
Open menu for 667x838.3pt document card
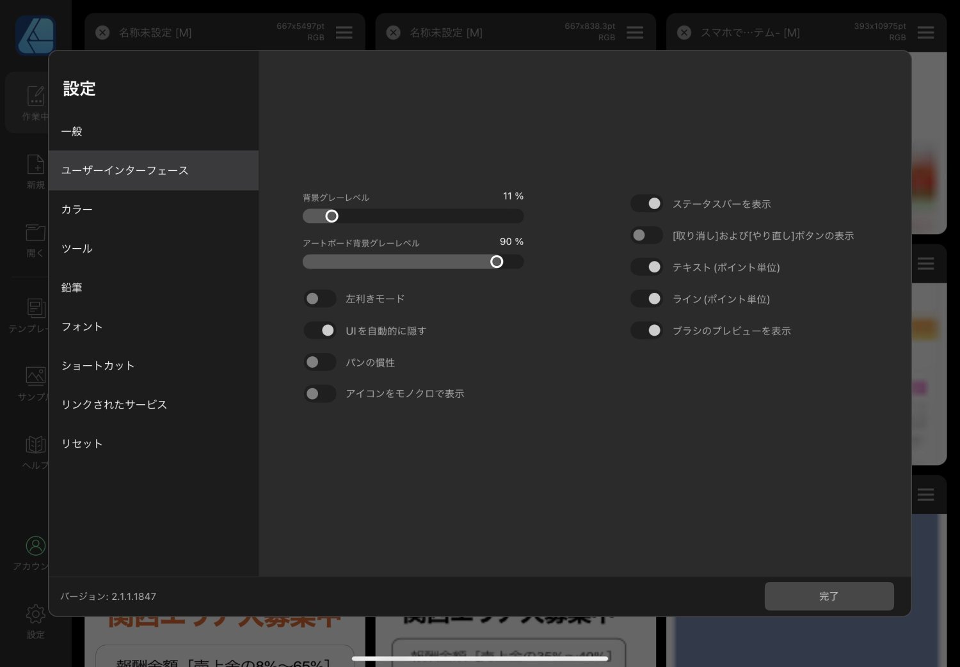point(635,33)
